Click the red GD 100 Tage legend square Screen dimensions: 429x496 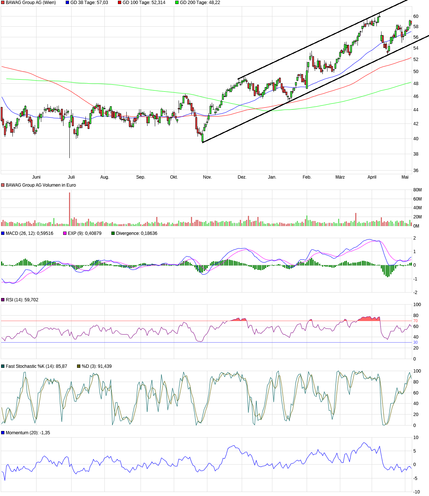pos(120,3)
